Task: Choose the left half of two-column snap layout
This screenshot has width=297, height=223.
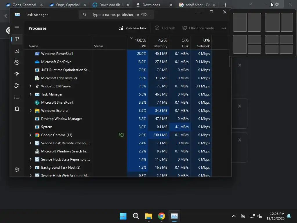Action: coord(240,22)
